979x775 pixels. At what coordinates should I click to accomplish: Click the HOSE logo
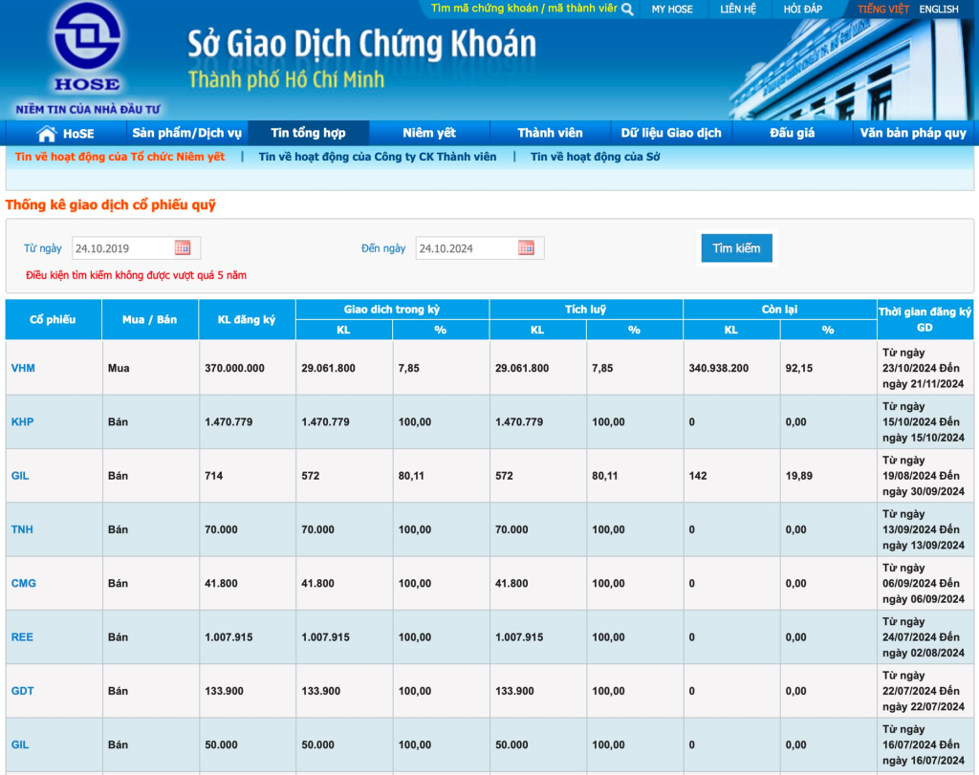(x=87, y=50)
